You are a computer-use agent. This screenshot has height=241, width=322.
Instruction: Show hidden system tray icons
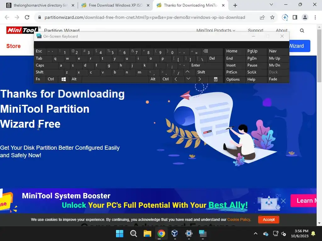255,233
